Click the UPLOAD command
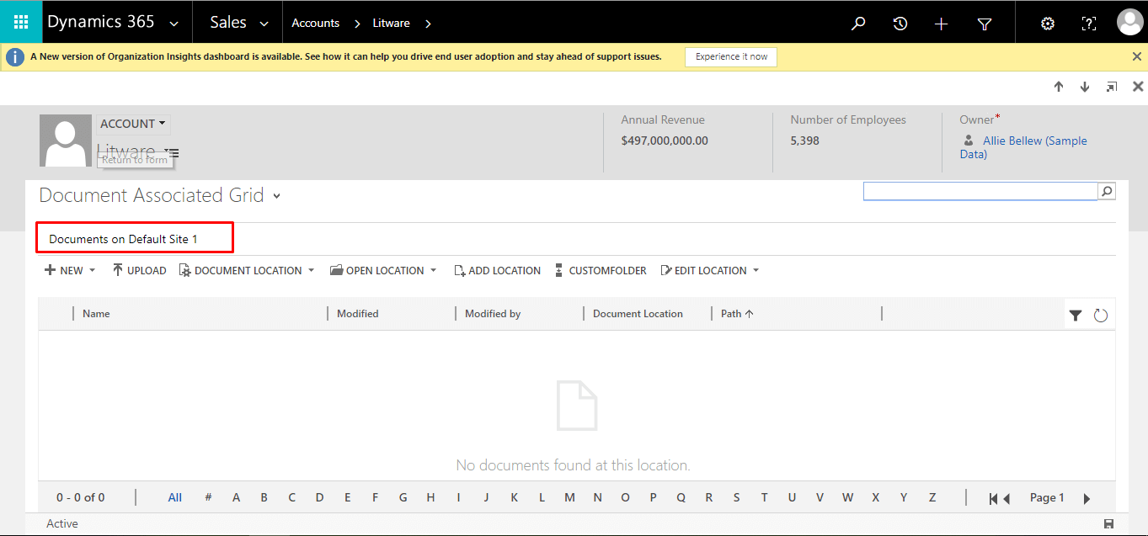Image resolution: width=1148 pixels, height=536 pixels. pyautogui.click(x=139, y=270)
